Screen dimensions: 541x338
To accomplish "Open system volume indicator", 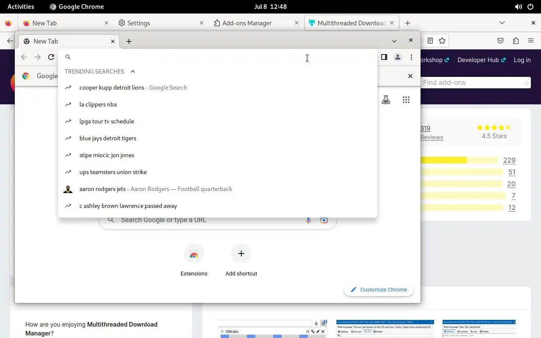I will coord(519,6).
